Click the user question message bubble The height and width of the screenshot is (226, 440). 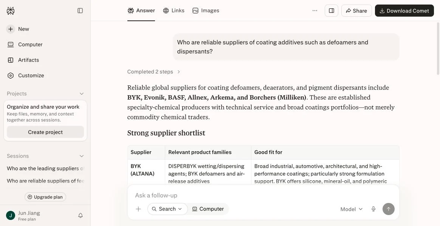286,47
